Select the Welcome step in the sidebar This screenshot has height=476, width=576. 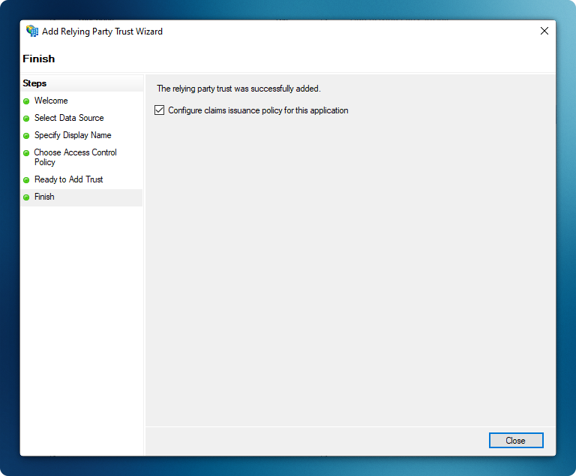coord(51,101)
